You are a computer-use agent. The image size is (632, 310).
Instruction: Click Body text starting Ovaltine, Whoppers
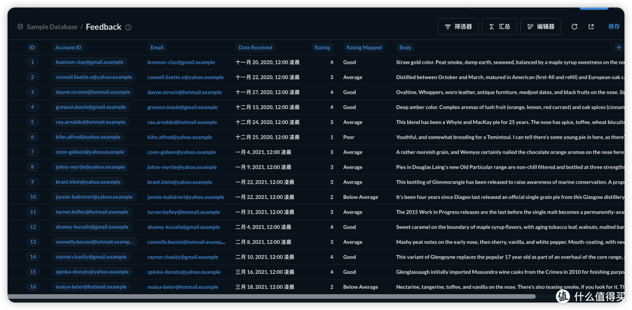pyautogui.click(x=510, y=92)
